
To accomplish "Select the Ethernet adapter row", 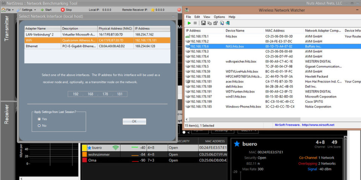I will (97, 46).
